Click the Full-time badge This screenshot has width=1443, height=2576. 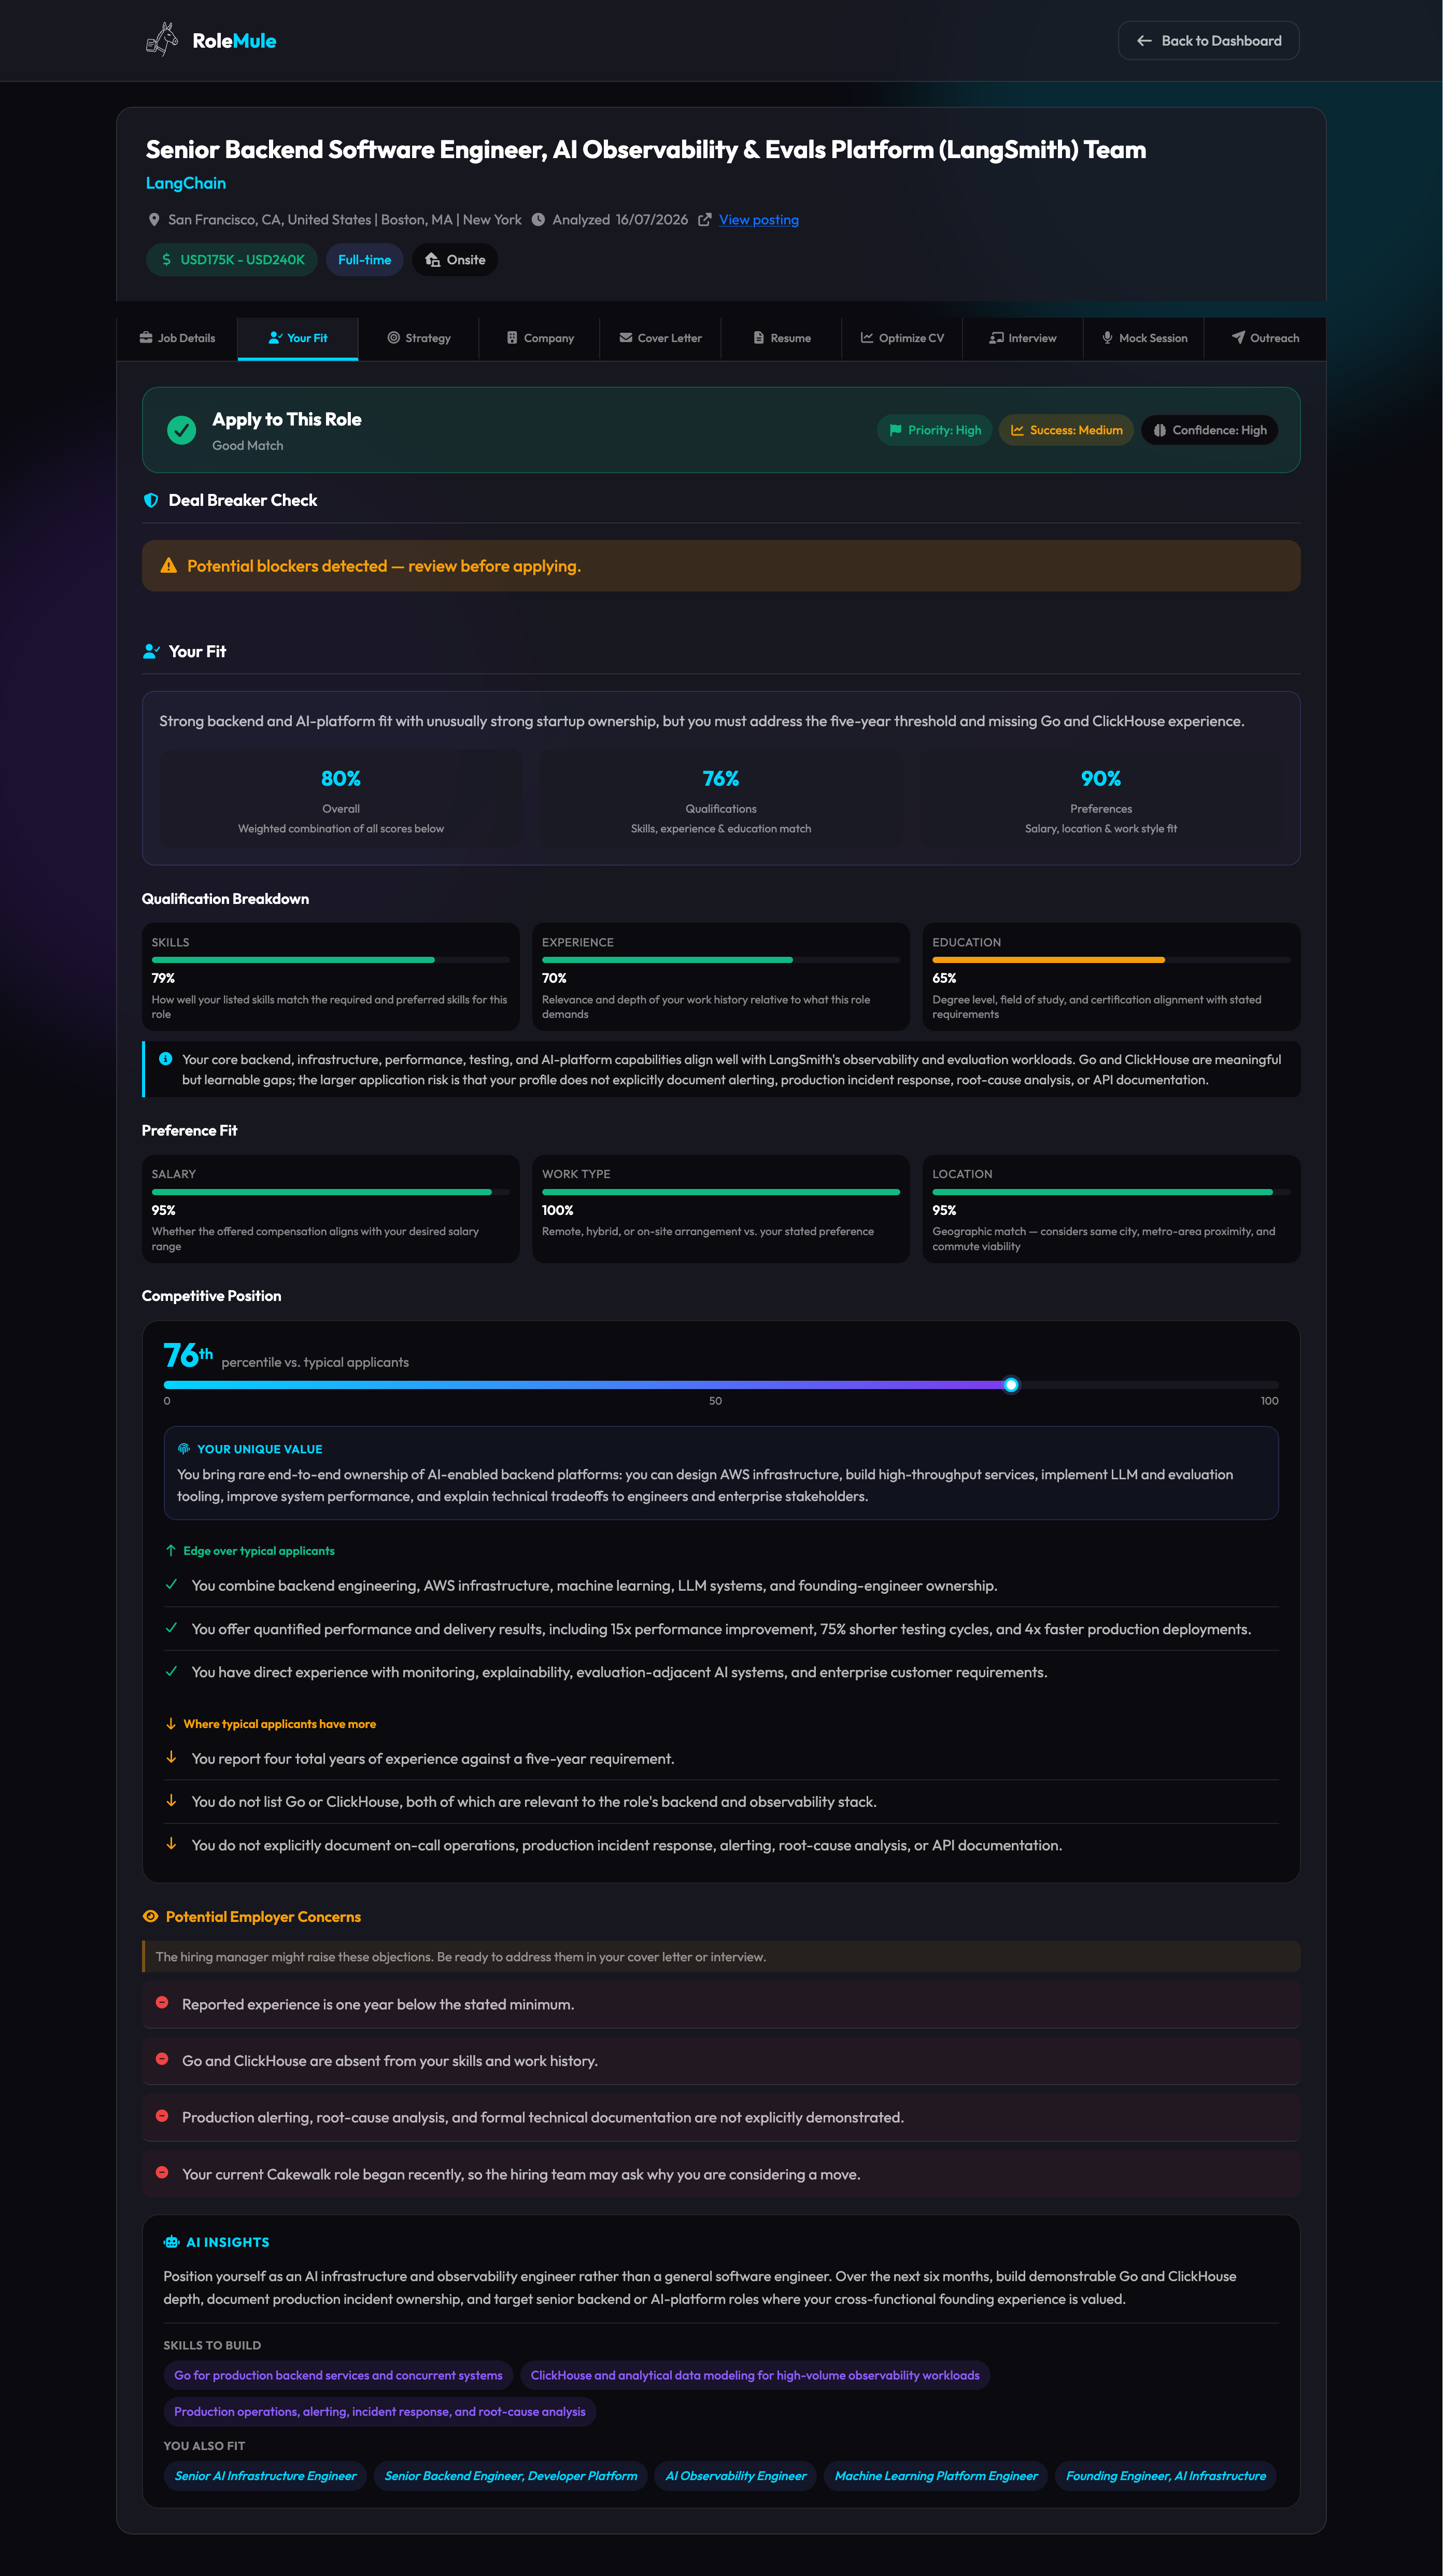[365, 260]
